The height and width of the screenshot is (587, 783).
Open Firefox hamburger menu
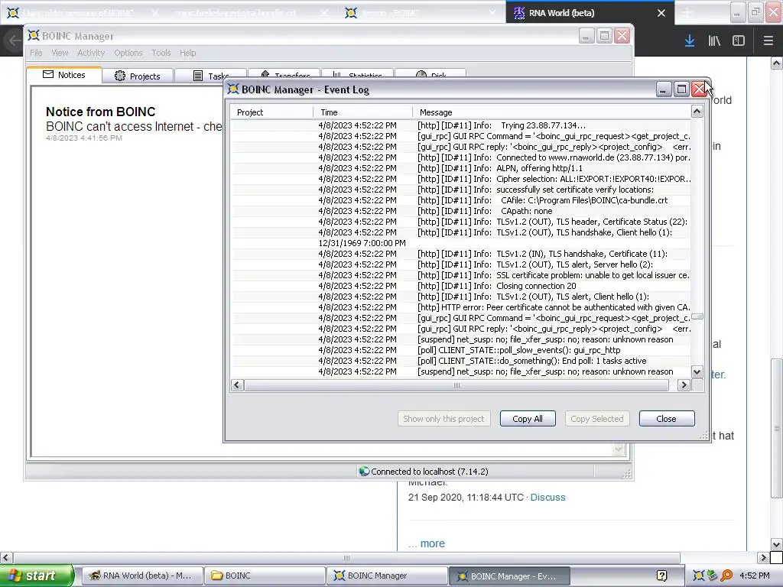click(x=768, y=41)
